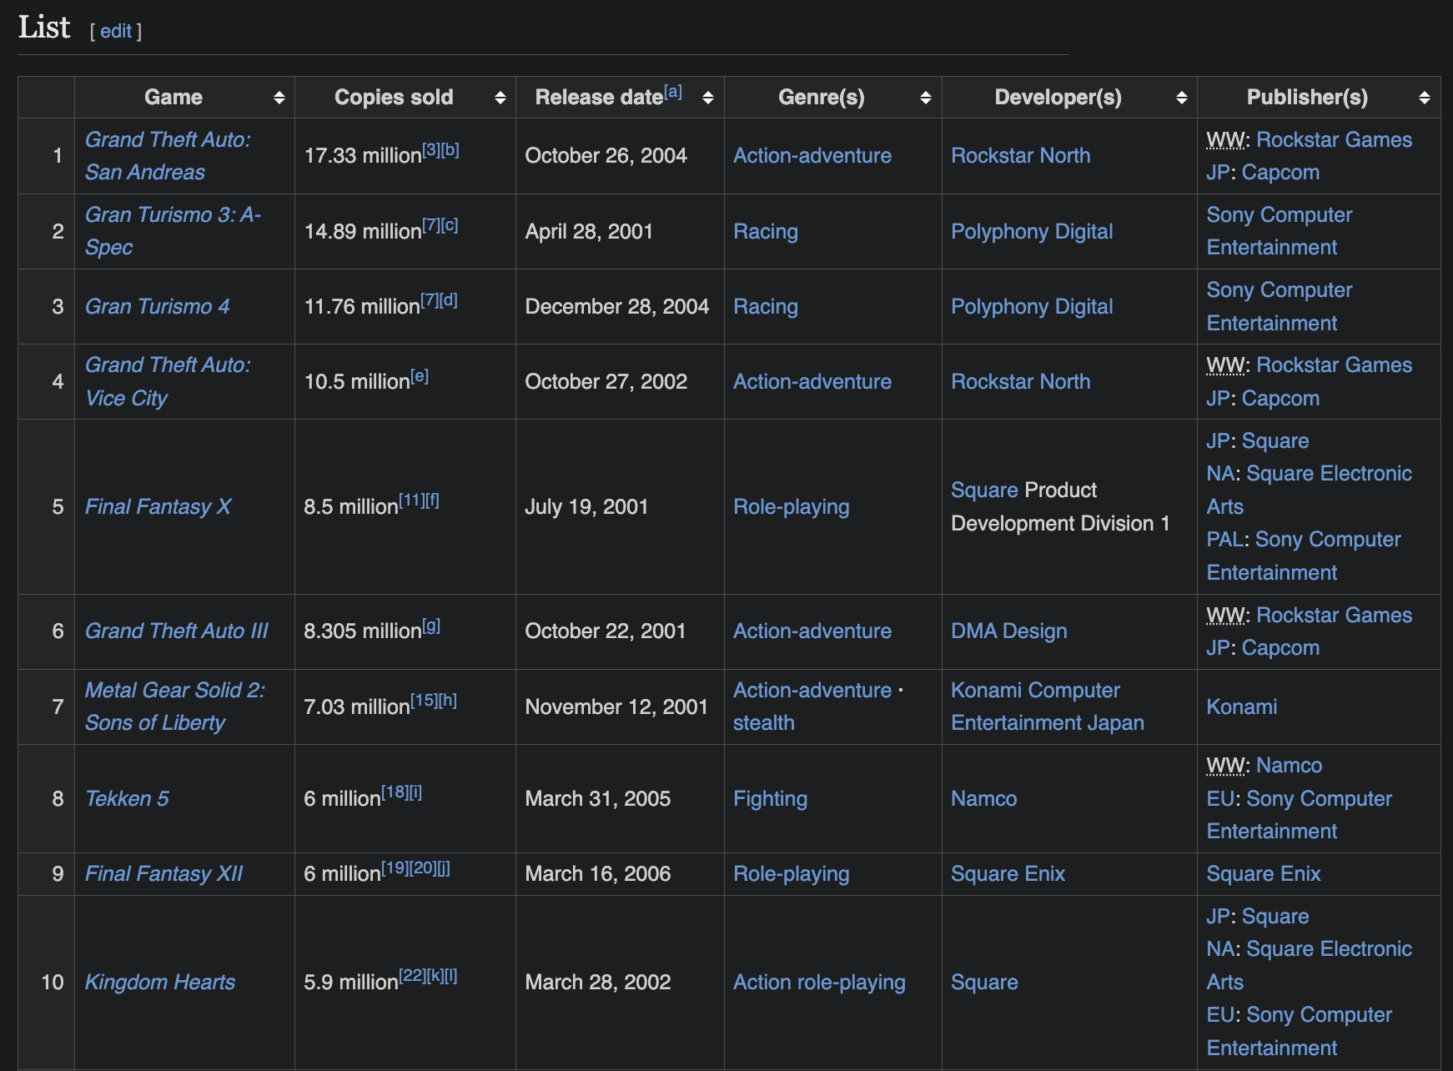Select the date July 19, 2001

pyautogui.click(x=586, y=506)
